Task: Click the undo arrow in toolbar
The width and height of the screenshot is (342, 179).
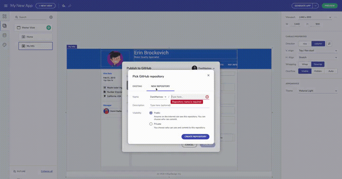Action: (63, 5)
